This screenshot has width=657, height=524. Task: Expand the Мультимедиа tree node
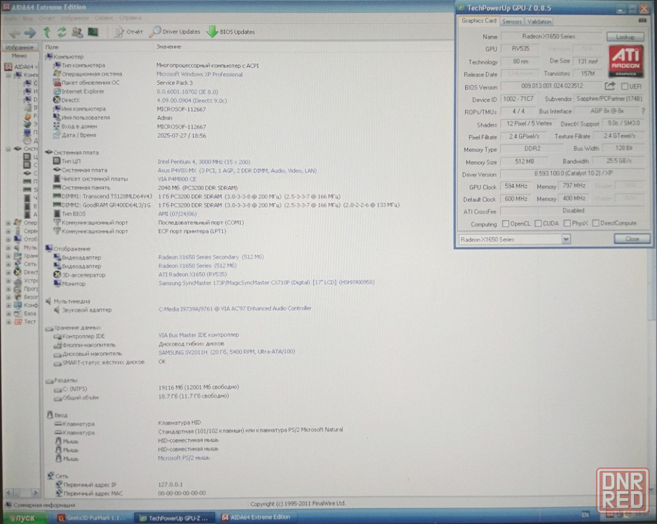tap(8, 248)
